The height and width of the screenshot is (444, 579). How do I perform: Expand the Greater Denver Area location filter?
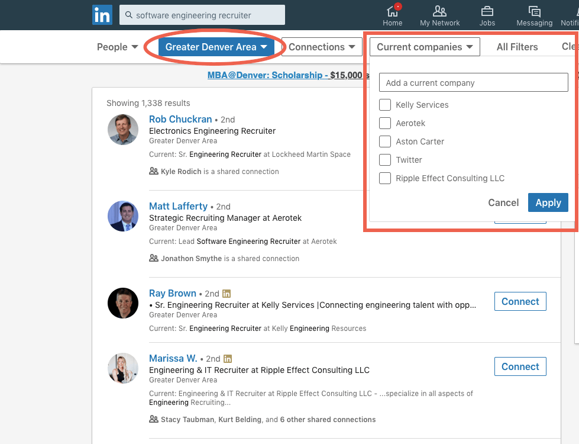[216, 47]
